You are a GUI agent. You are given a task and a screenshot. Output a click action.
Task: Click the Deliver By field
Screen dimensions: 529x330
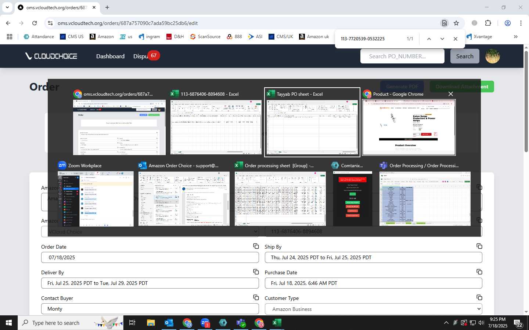point(150,283)
